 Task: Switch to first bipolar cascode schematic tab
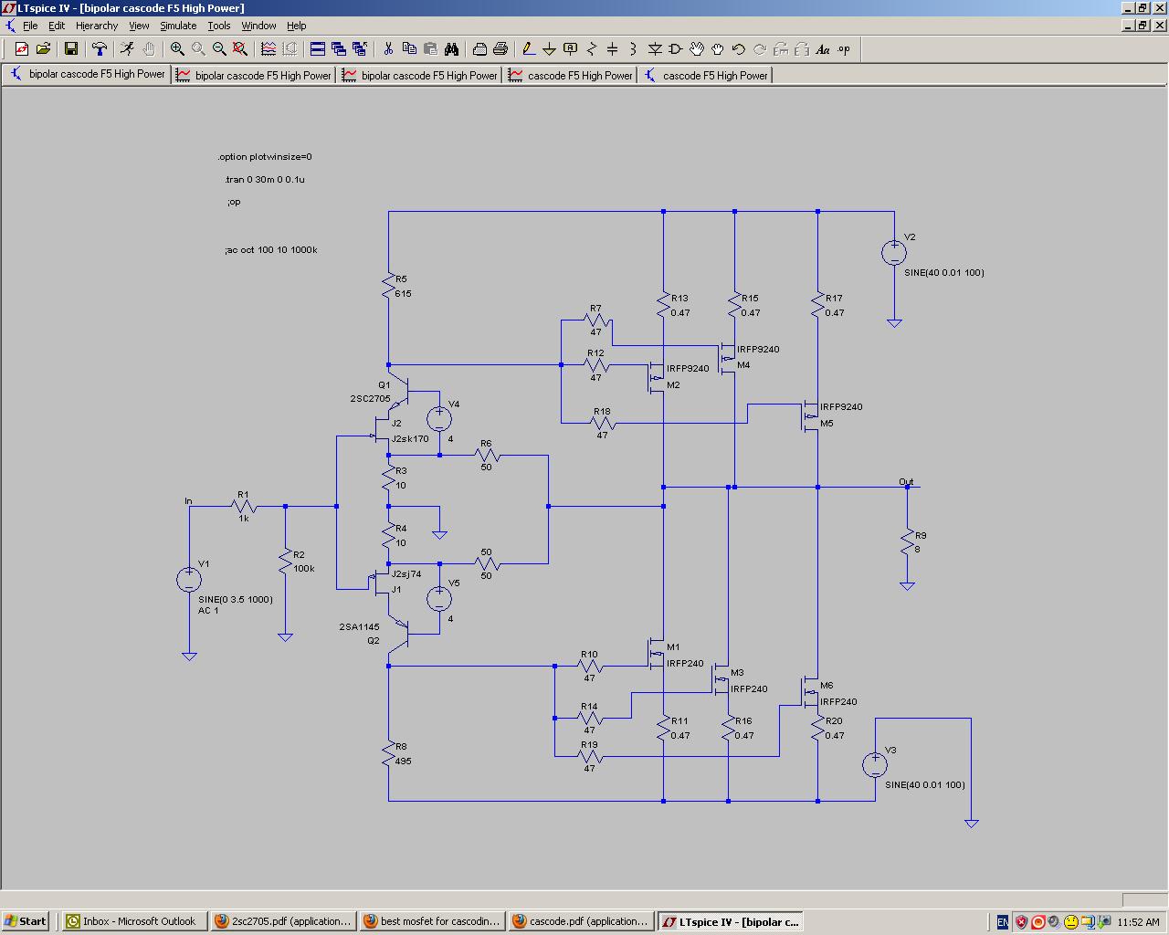[x=87, y=75]
